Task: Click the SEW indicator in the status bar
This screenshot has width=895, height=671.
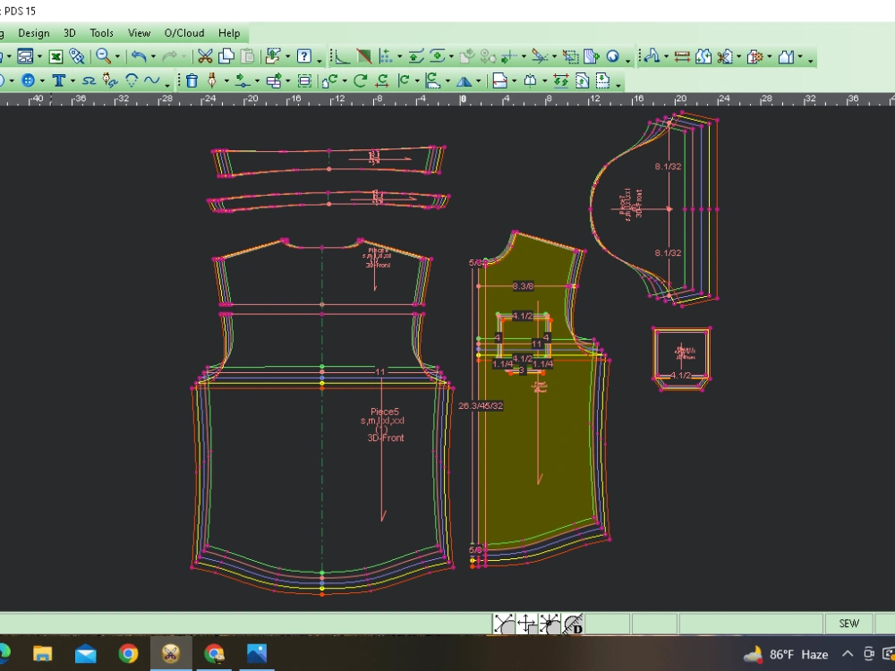Action: click(848, 624)
